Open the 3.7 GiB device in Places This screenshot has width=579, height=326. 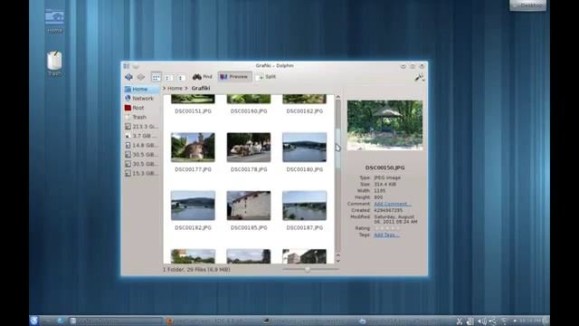pyautogui.click(x=141, y=136)
